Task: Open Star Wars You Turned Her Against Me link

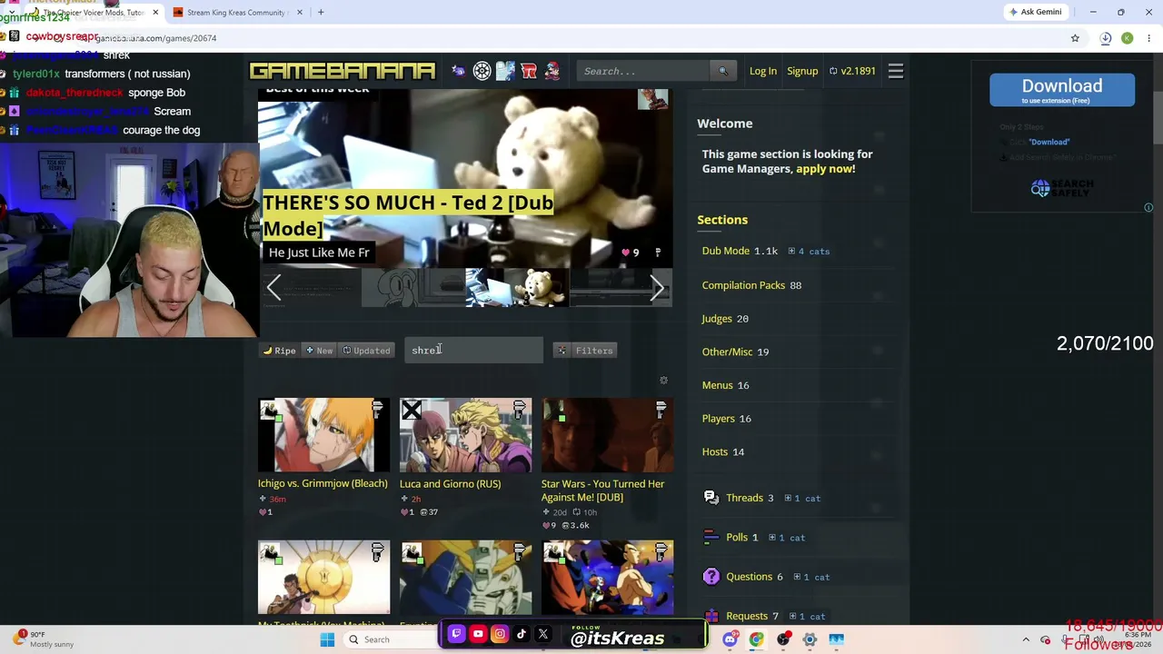Action: (x=603, y=490)
